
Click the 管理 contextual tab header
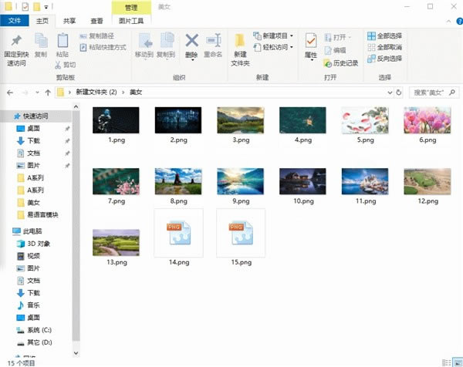coord(131,8)
